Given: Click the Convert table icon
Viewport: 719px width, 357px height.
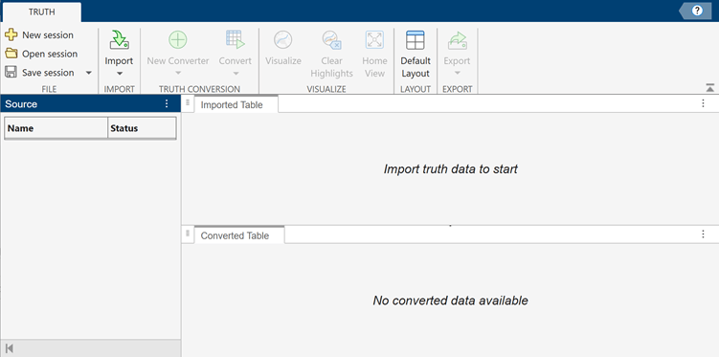Looking at the screenshot, I should 236,40.
